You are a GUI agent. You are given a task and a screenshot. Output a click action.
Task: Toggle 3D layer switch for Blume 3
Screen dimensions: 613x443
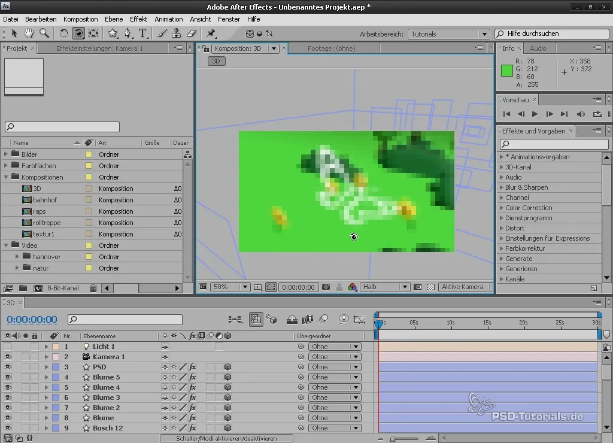pyautogui.click(x=228, y=398)
